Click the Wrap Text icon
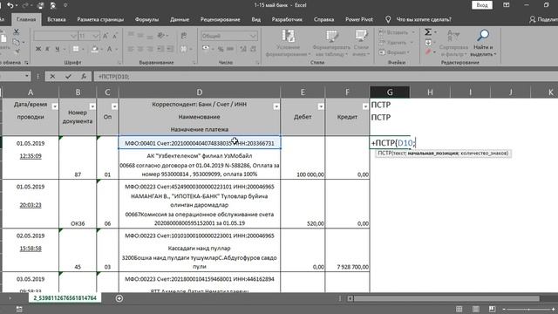 point(184,36)
